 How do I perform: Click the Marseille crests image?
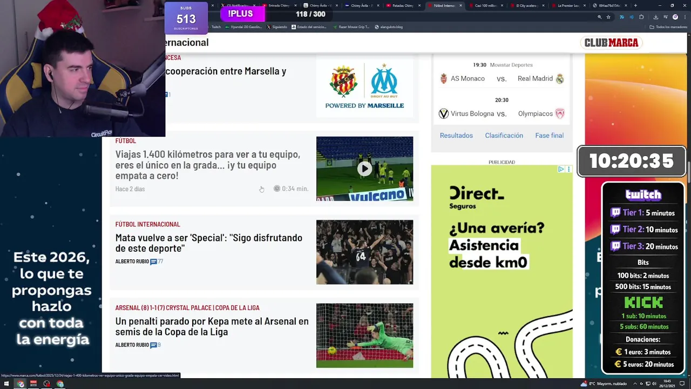tap(364, 85)
